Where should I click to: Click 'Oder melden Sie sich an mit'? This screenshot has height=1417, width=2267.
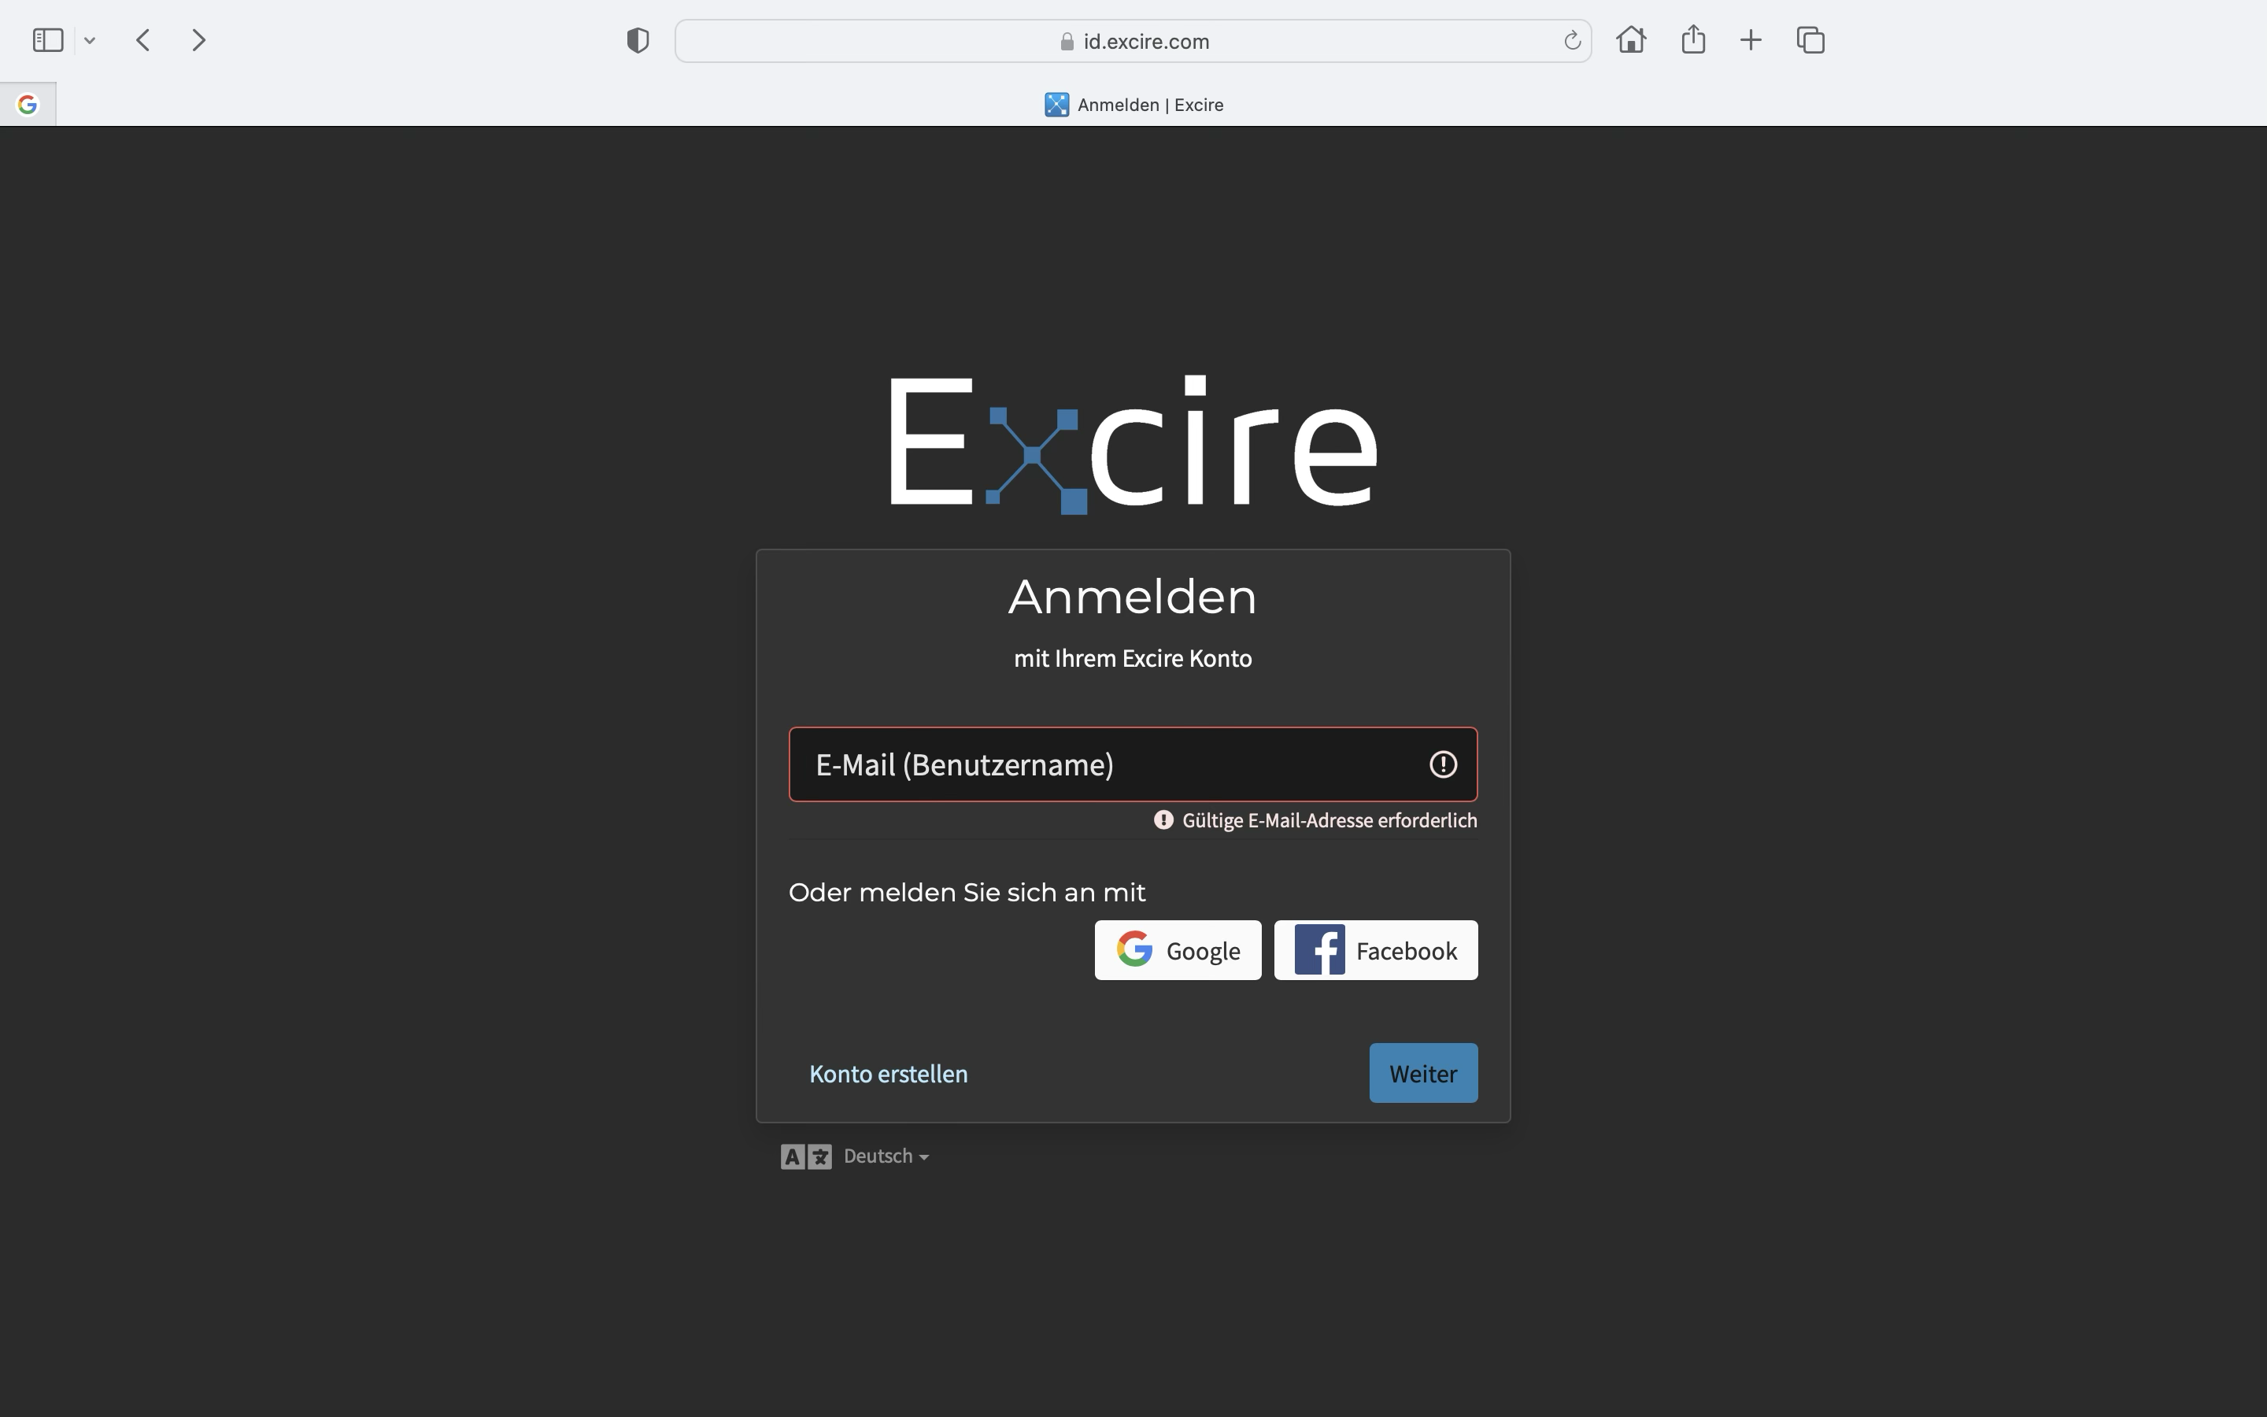(x=967, y=892)
